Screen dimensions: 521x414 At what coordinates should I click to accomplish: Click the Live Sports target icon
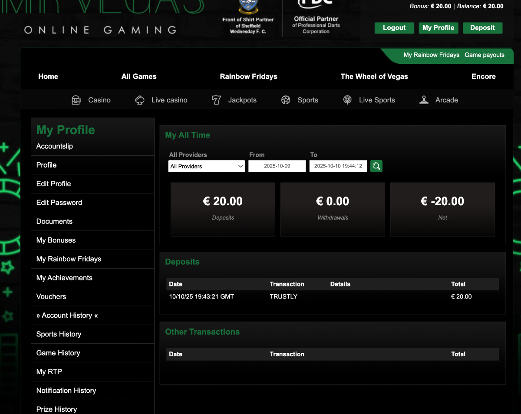click(347, 100)
